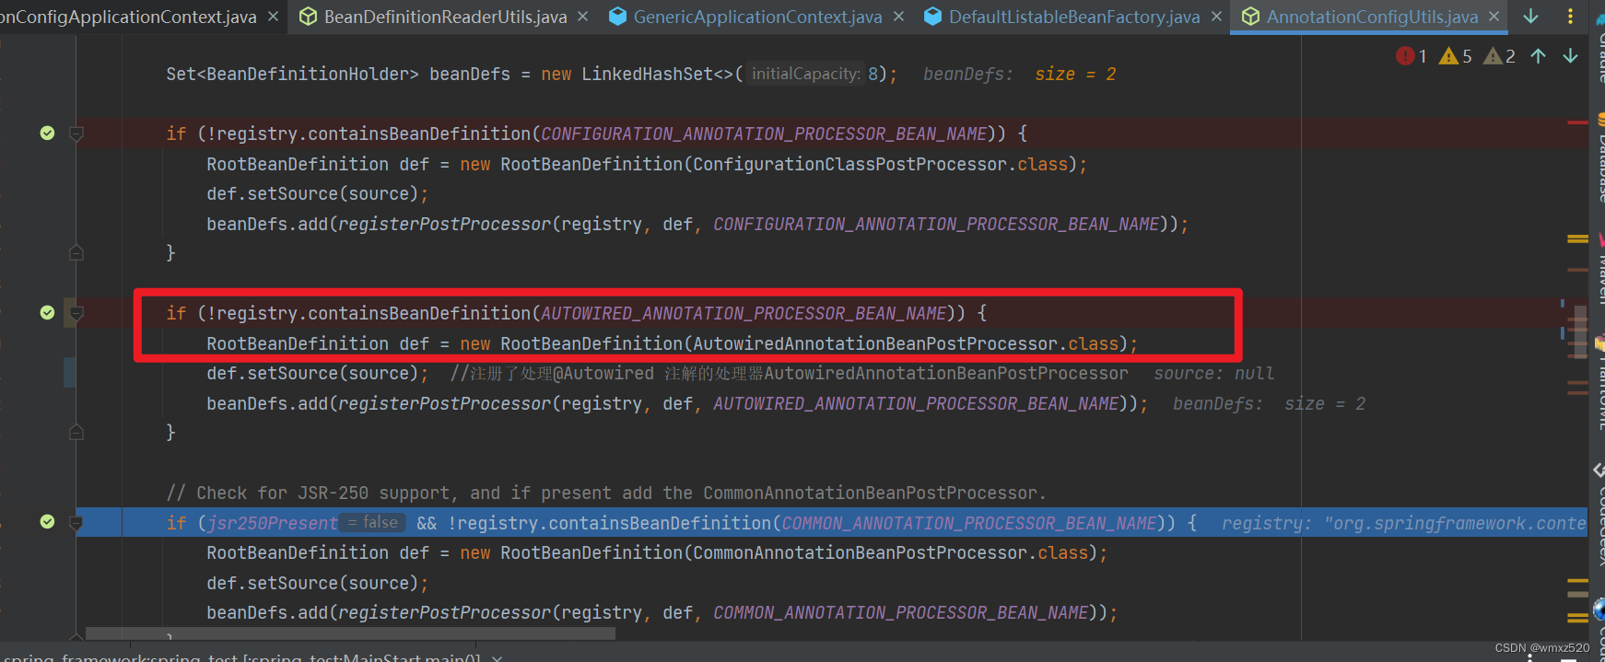The width and height of the screenshot is (1605, 662).
Task: Collapse fold end marker of first if block
Action: click(76, 252)
